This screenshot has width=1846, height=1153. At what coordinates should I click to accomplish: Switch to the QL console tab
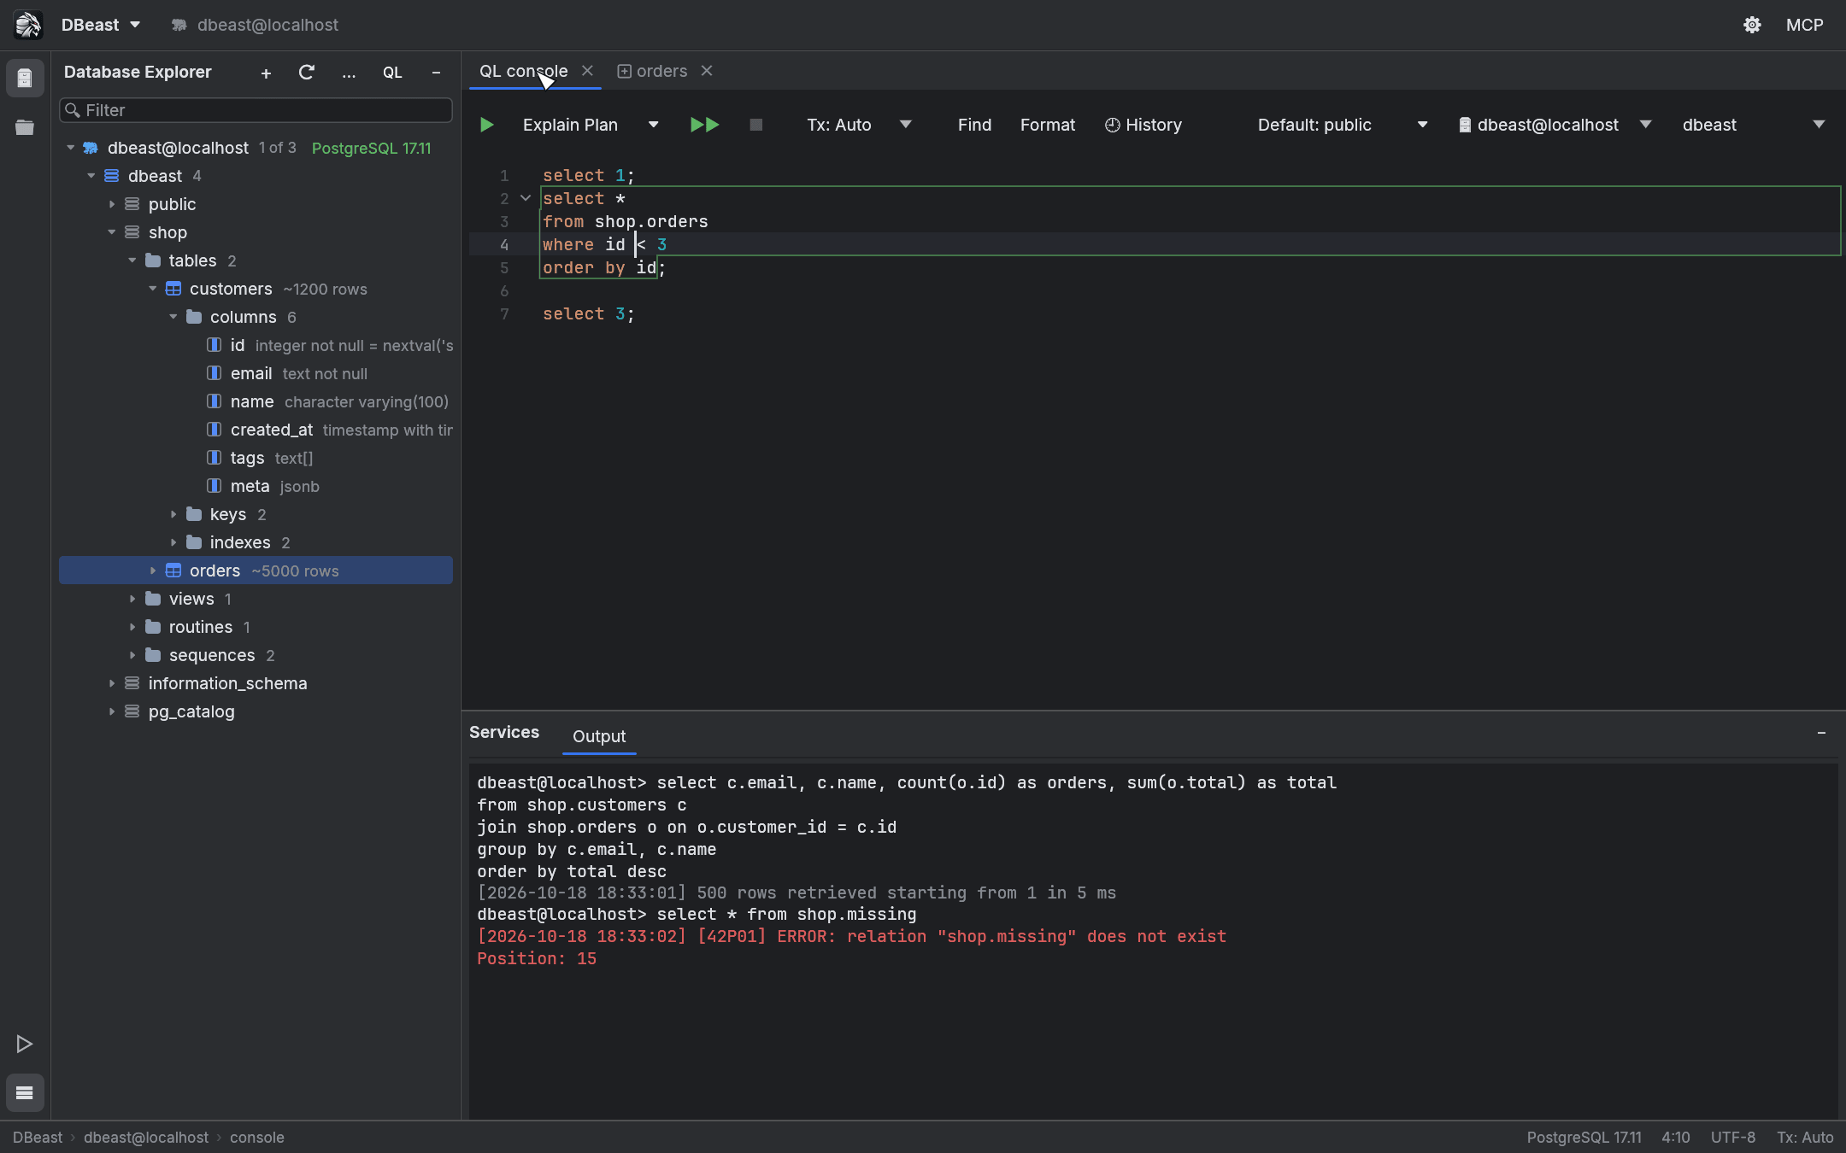(523, 71)
